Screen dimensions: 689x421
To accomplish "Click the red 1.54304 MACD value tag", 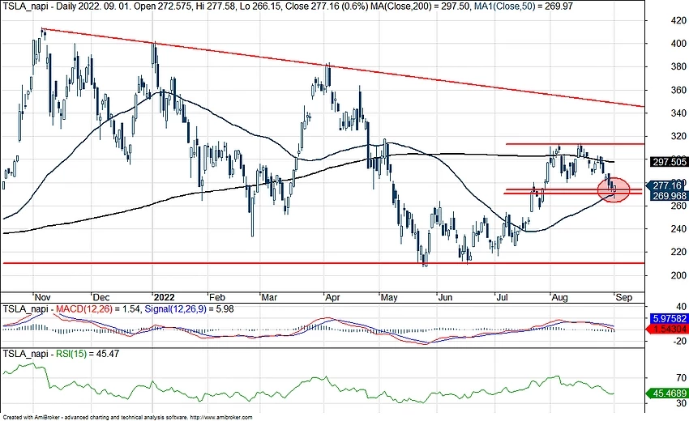I will 669,329.
